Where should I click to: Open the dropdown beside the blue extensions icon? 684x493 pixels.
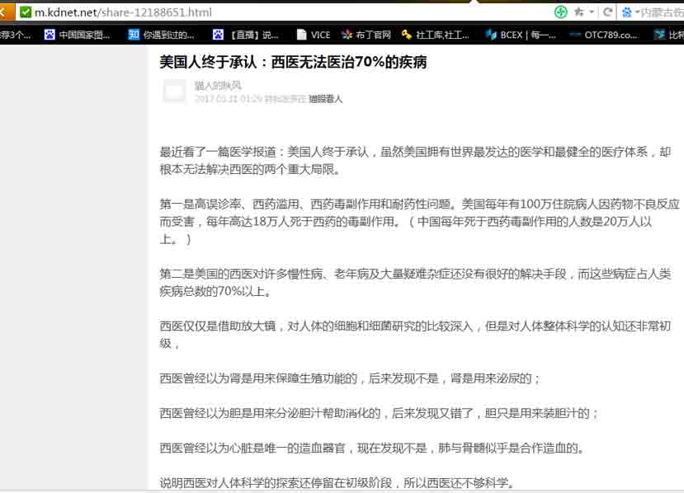coord(637,12)
